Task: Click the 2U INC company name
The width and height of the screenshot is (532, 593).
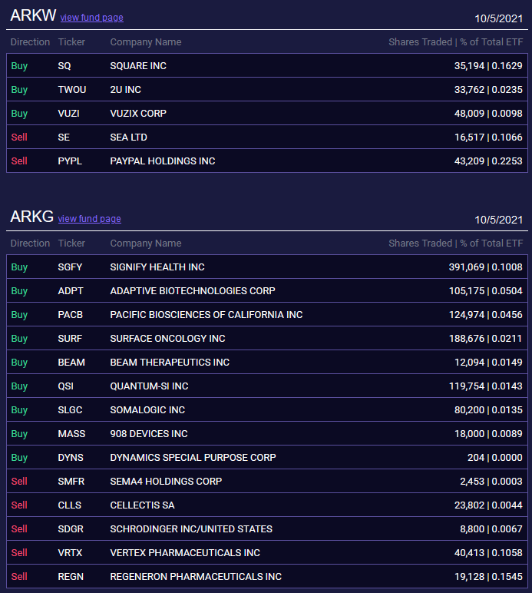Action: pyautogui.click(x=125, y=90)
